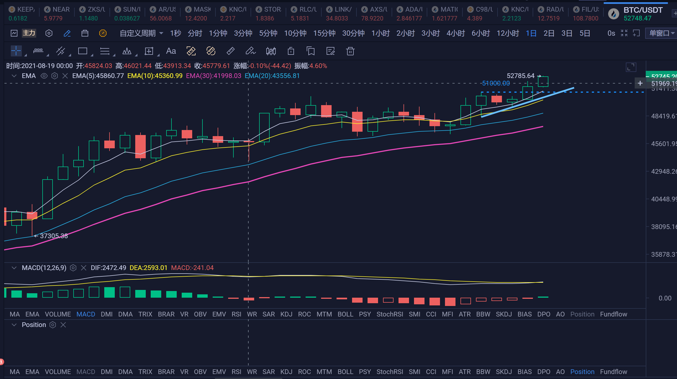Activate the blue pencil draw icon
This screenshot has height=379, width=677.
(x=67, y=33)
